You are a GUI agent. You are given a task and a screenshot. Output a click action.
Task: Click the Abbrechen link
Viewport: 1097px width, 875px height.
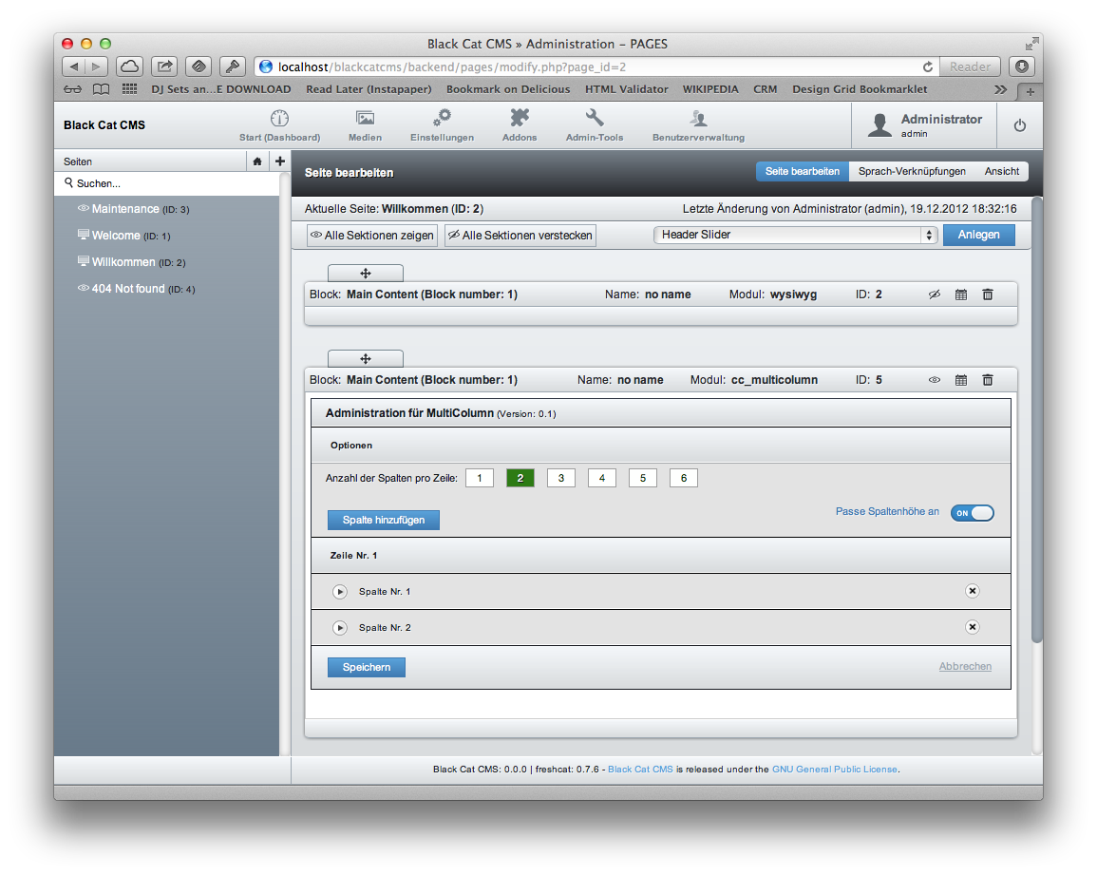[x=965, y=666]
